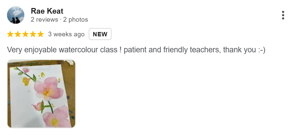Screen dimensions: 297x135
Task: Open the Rae Keat reviewer name link
Action: tap(47, 11)
